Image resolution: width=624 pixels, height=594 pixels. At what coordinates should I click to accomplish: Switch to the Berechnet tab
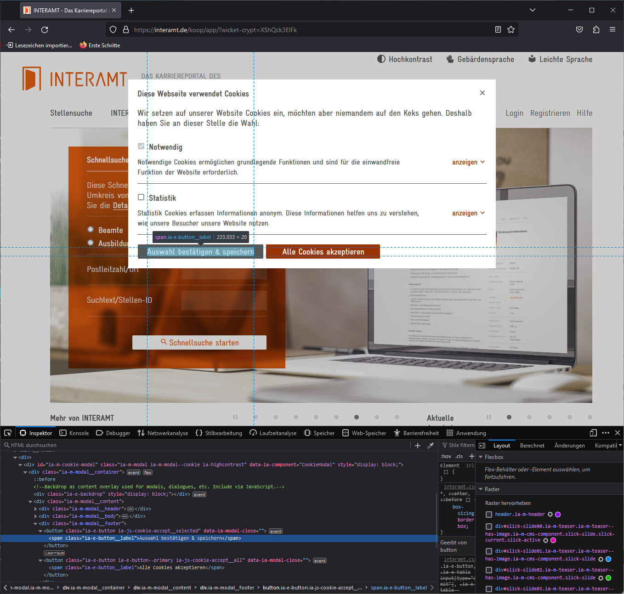[x=532, y=445]
